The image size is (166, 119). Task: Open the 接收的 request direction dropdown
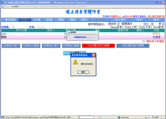tap(114, 24)
